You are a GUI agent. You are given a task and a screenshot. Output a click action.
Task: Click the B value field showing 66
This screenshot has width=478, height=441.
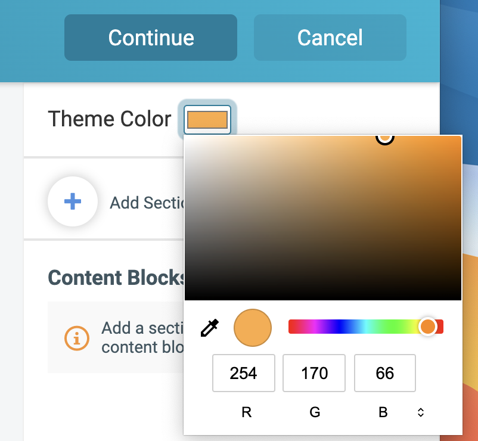[384, 373]
